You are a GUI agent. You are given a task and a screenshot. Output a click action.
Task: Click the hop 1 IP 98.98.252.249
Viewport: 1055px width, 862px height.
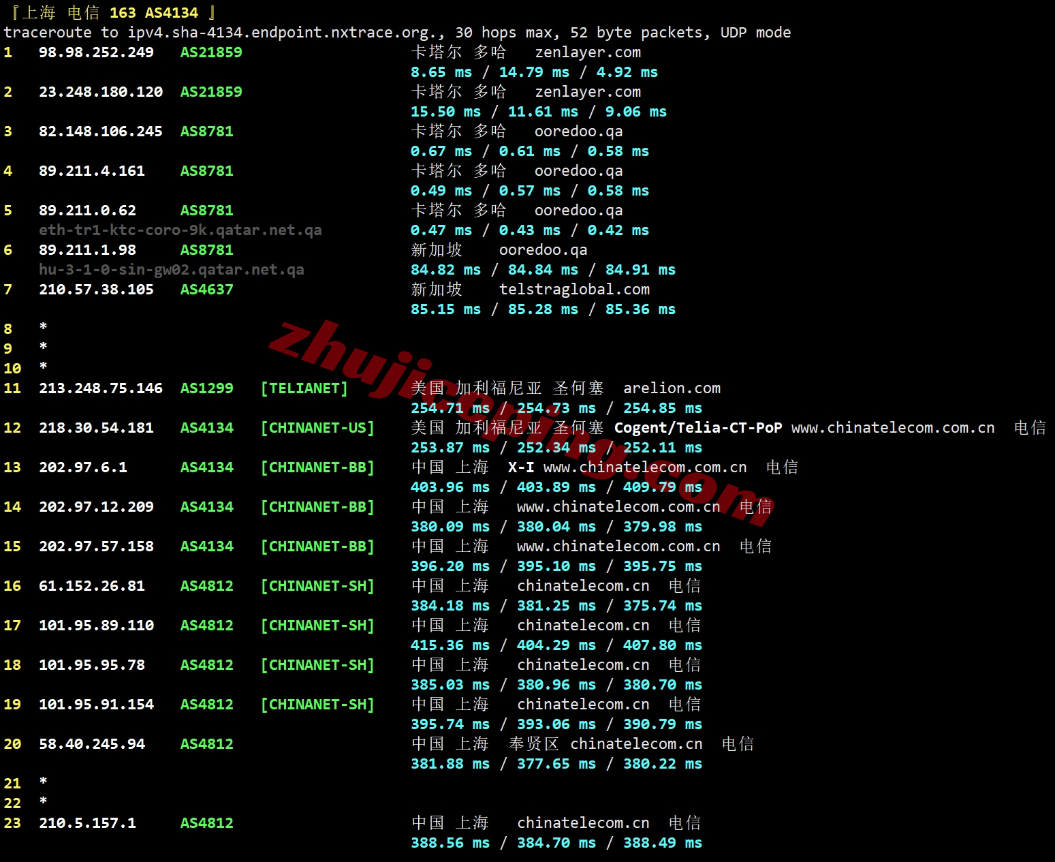click(96, 52)
